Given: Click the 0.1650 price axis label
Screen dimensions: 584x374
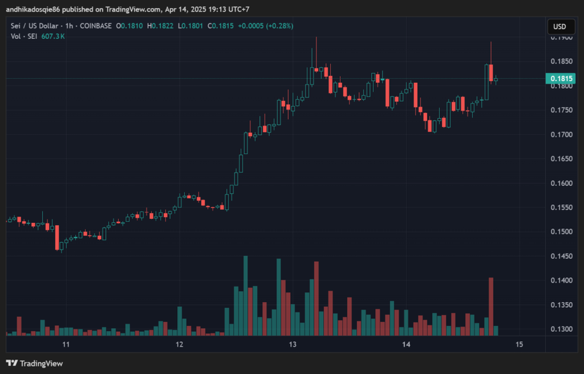Looking at the screenshot, I should [x=562, y=159].
